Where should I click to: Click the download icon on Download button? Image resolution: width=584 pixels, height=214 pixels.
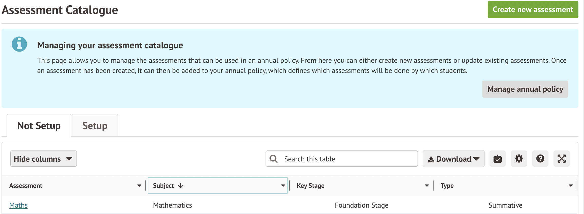[431, 159]
